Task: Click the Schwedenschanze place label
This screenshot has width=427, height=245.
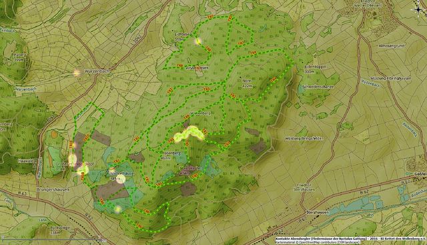Action: [318, 87]
